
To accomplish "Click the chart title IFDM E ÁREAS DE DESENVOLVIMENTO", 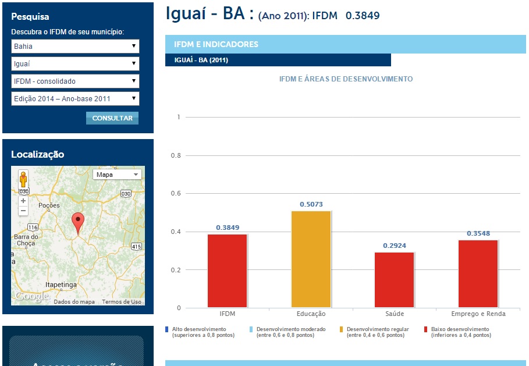I will tap(346, 79).
